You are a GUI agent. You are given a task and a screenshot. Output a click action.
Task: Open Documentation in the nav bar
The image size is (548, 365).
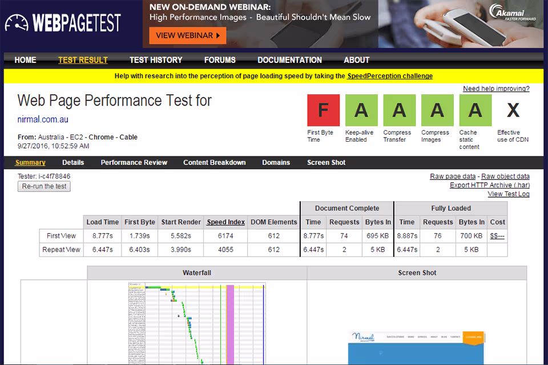point(290,60)
